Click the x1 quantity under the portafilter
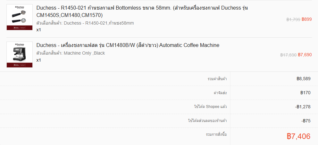The image size is (318, 145). click(x=39, y=30)
